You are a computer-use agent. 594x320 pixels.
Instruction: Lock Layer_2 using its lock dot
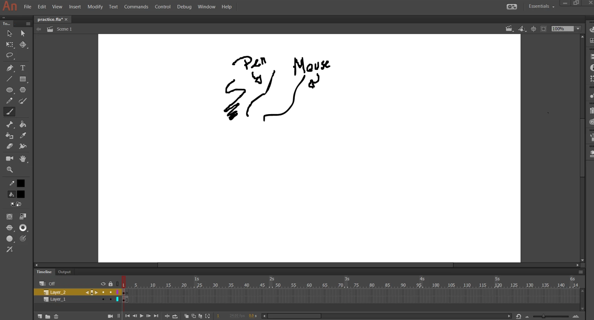111,292
